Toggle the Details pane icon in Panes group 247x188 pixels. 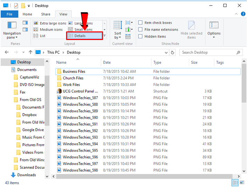click(25, 30)
